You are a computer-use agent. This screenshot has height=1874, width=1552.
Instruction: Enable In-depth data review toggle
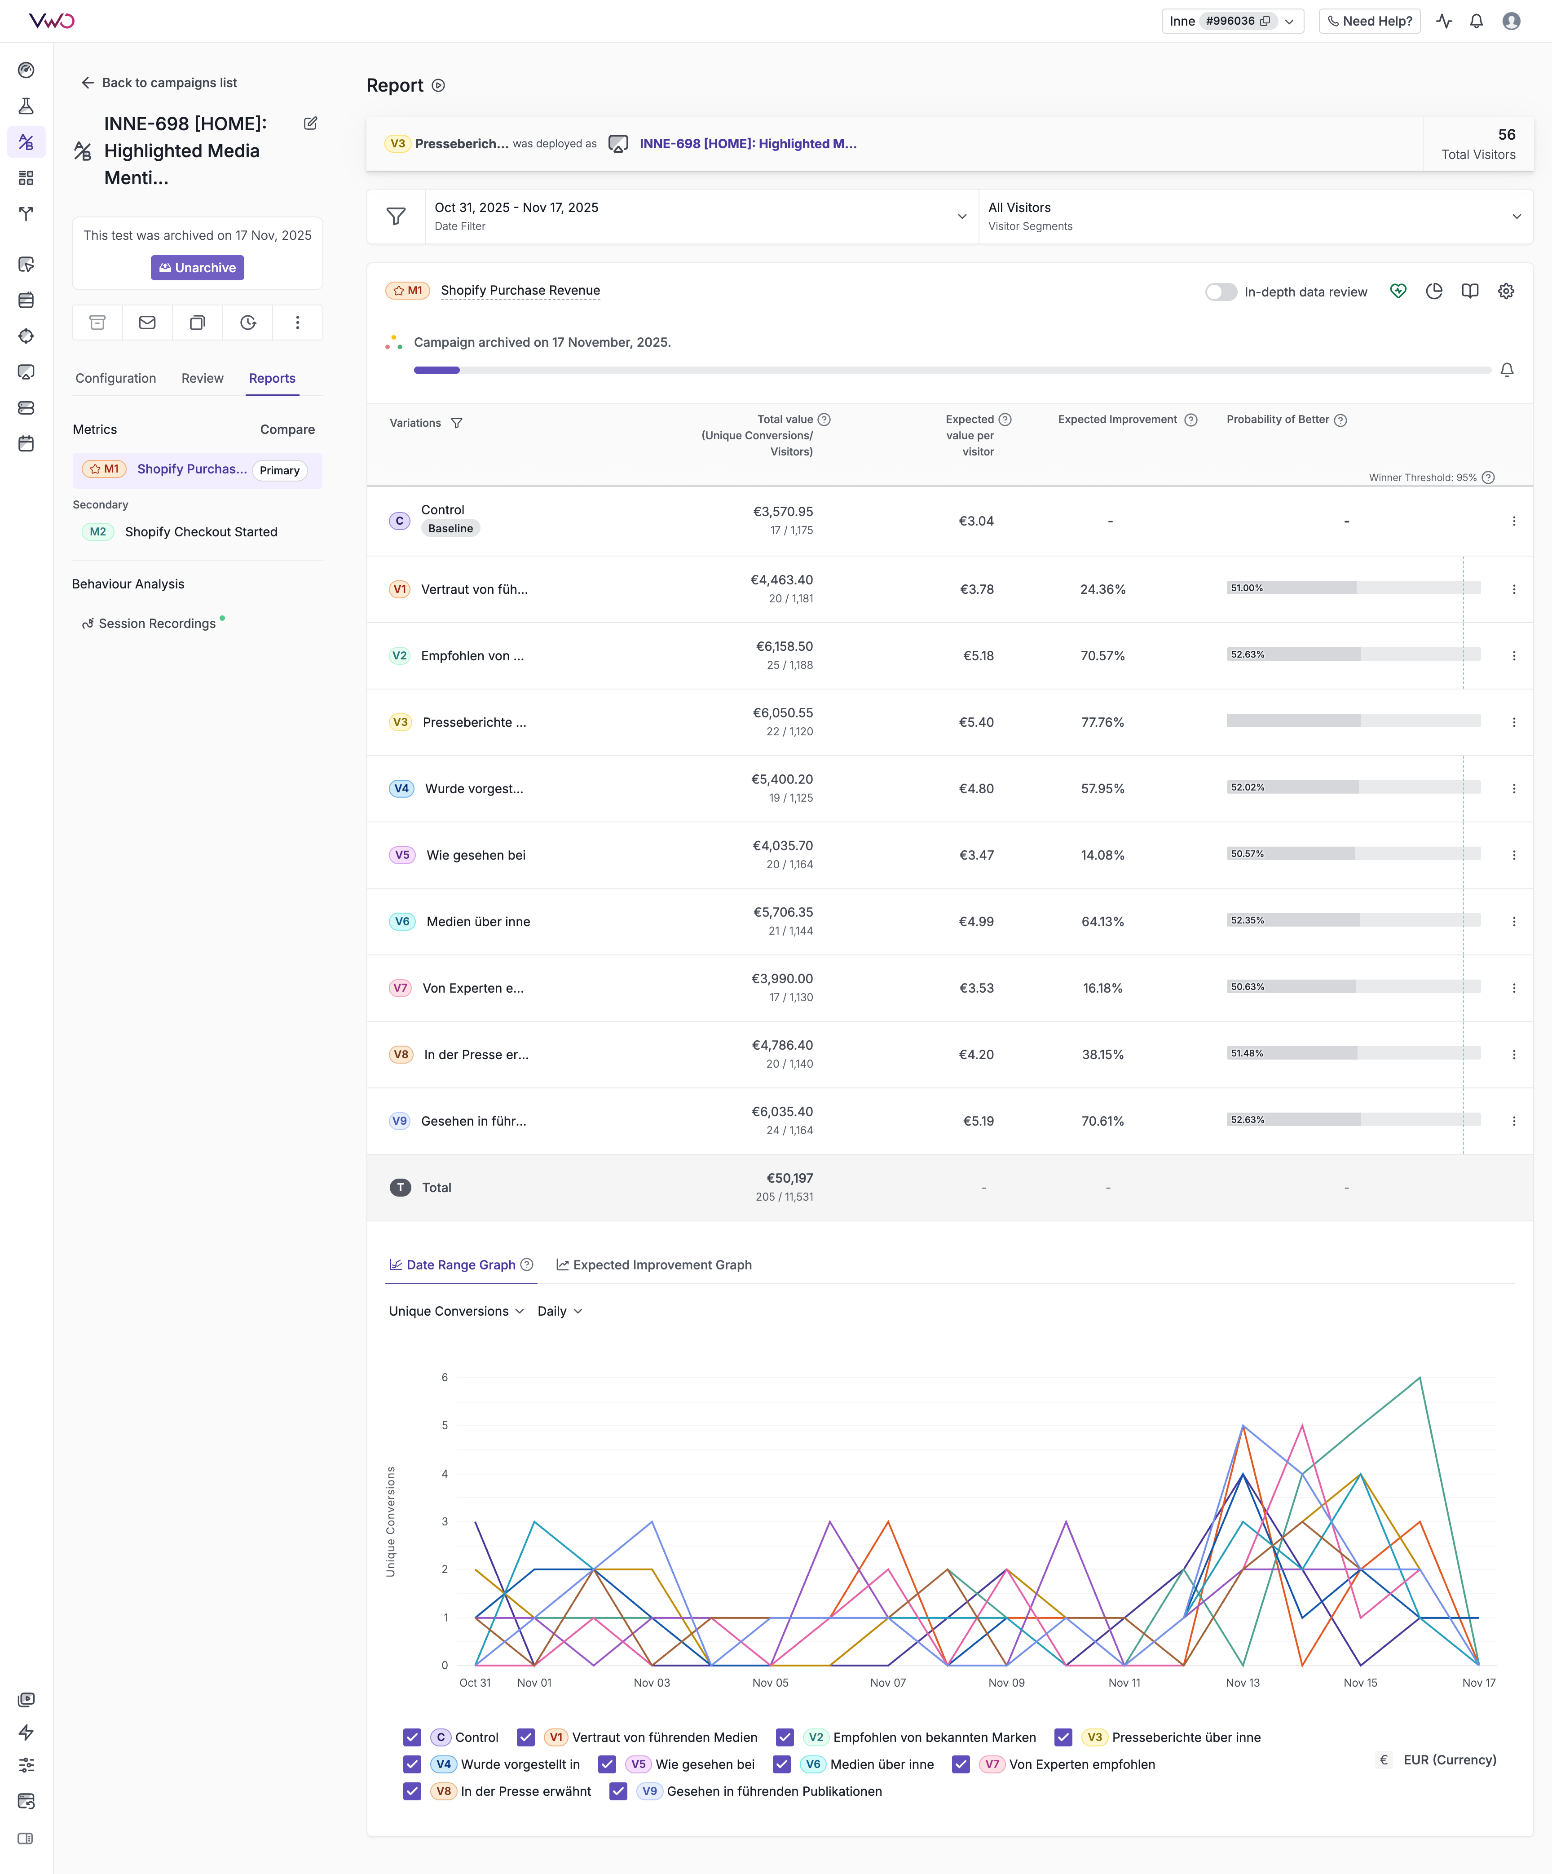1220,293
